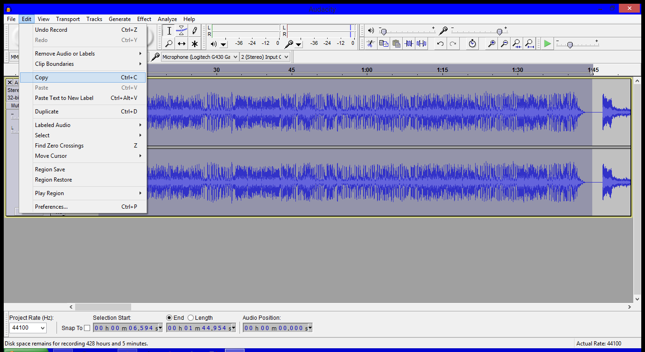
Task: Click the playback speed slider handle
Action: tap(570, 45)
